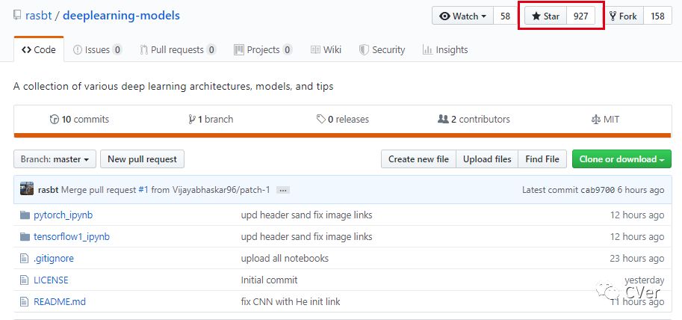Switch to the Issues tab
The image size is (682, 320).
tap(97, 50)
